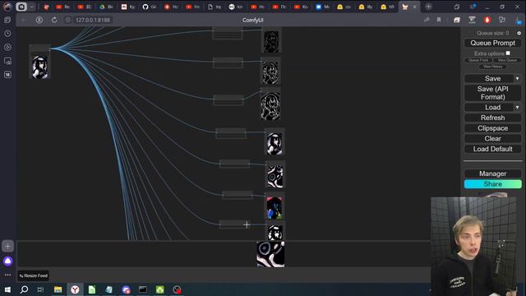Viewport: 526px width, 296px height.
Task: Open sidebar video play icon
Action: (x=7, y=48)
